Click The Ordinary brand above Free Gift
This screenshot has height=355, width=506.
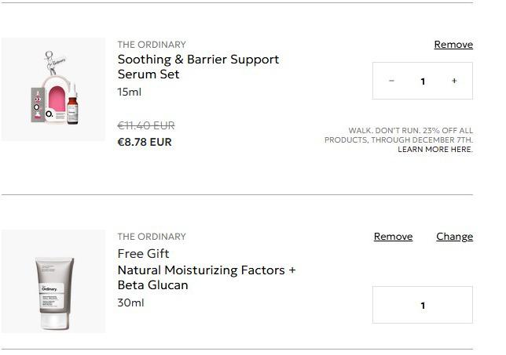pyautogui.click(x=152, y=237)
